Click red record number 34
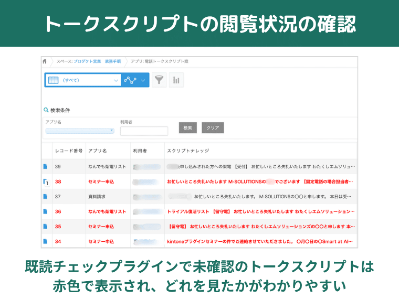The image size is (399, 299). (x=58, y=241)
